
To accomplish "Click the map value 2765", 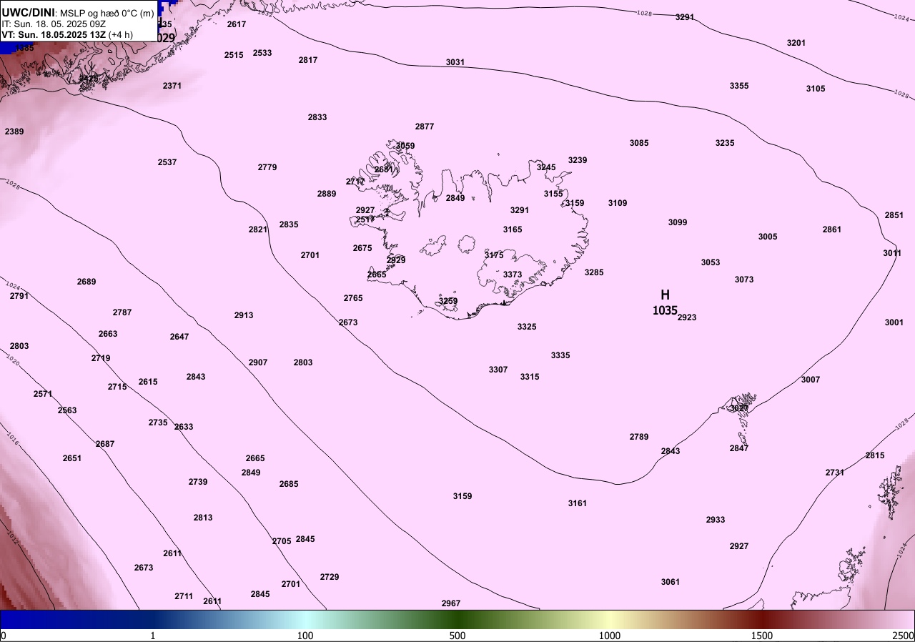I will click(353, 298).
